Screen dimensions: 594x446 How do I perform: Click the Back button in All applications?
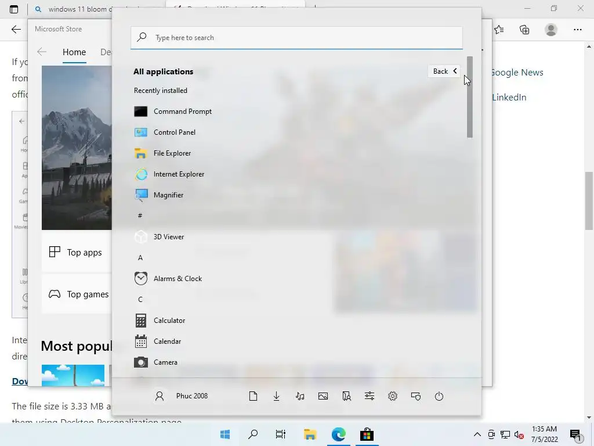[444, 71]
